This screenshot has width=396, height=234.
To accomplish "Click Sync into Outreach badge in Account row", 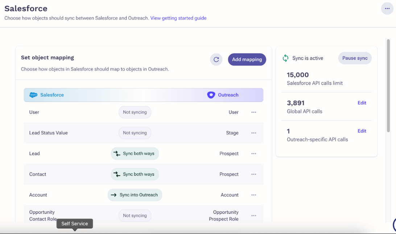I will (x=135, y=195).
